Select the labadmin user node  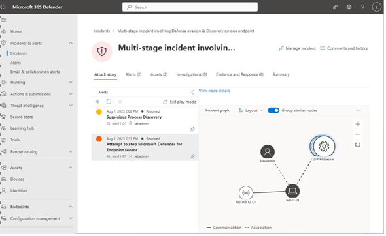[x=268, y=152]
